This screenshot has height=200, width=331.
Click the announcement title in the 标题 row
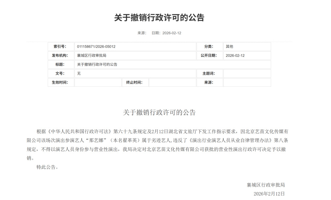click(x=97, y=65)
